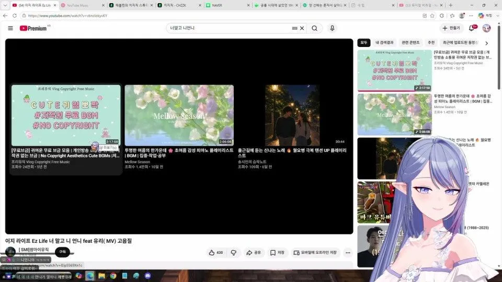Go to the YouTube Premium home logo

point(33,28)
